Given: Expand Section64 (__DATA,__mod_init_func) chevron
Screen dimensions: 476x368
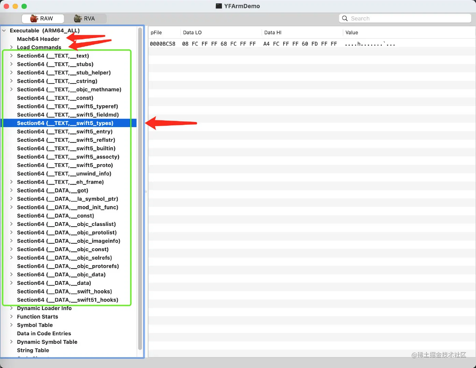Looking at the screenshot, I should [11, 207].
